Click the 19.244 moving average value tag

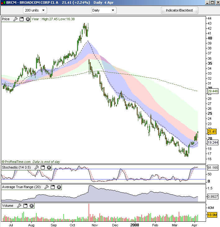(213, 142)
